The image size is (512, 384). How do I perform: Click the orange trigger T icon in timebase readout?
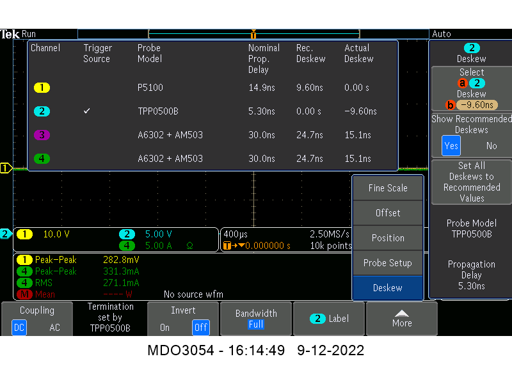pyautogui.click(x=227, y=246)
